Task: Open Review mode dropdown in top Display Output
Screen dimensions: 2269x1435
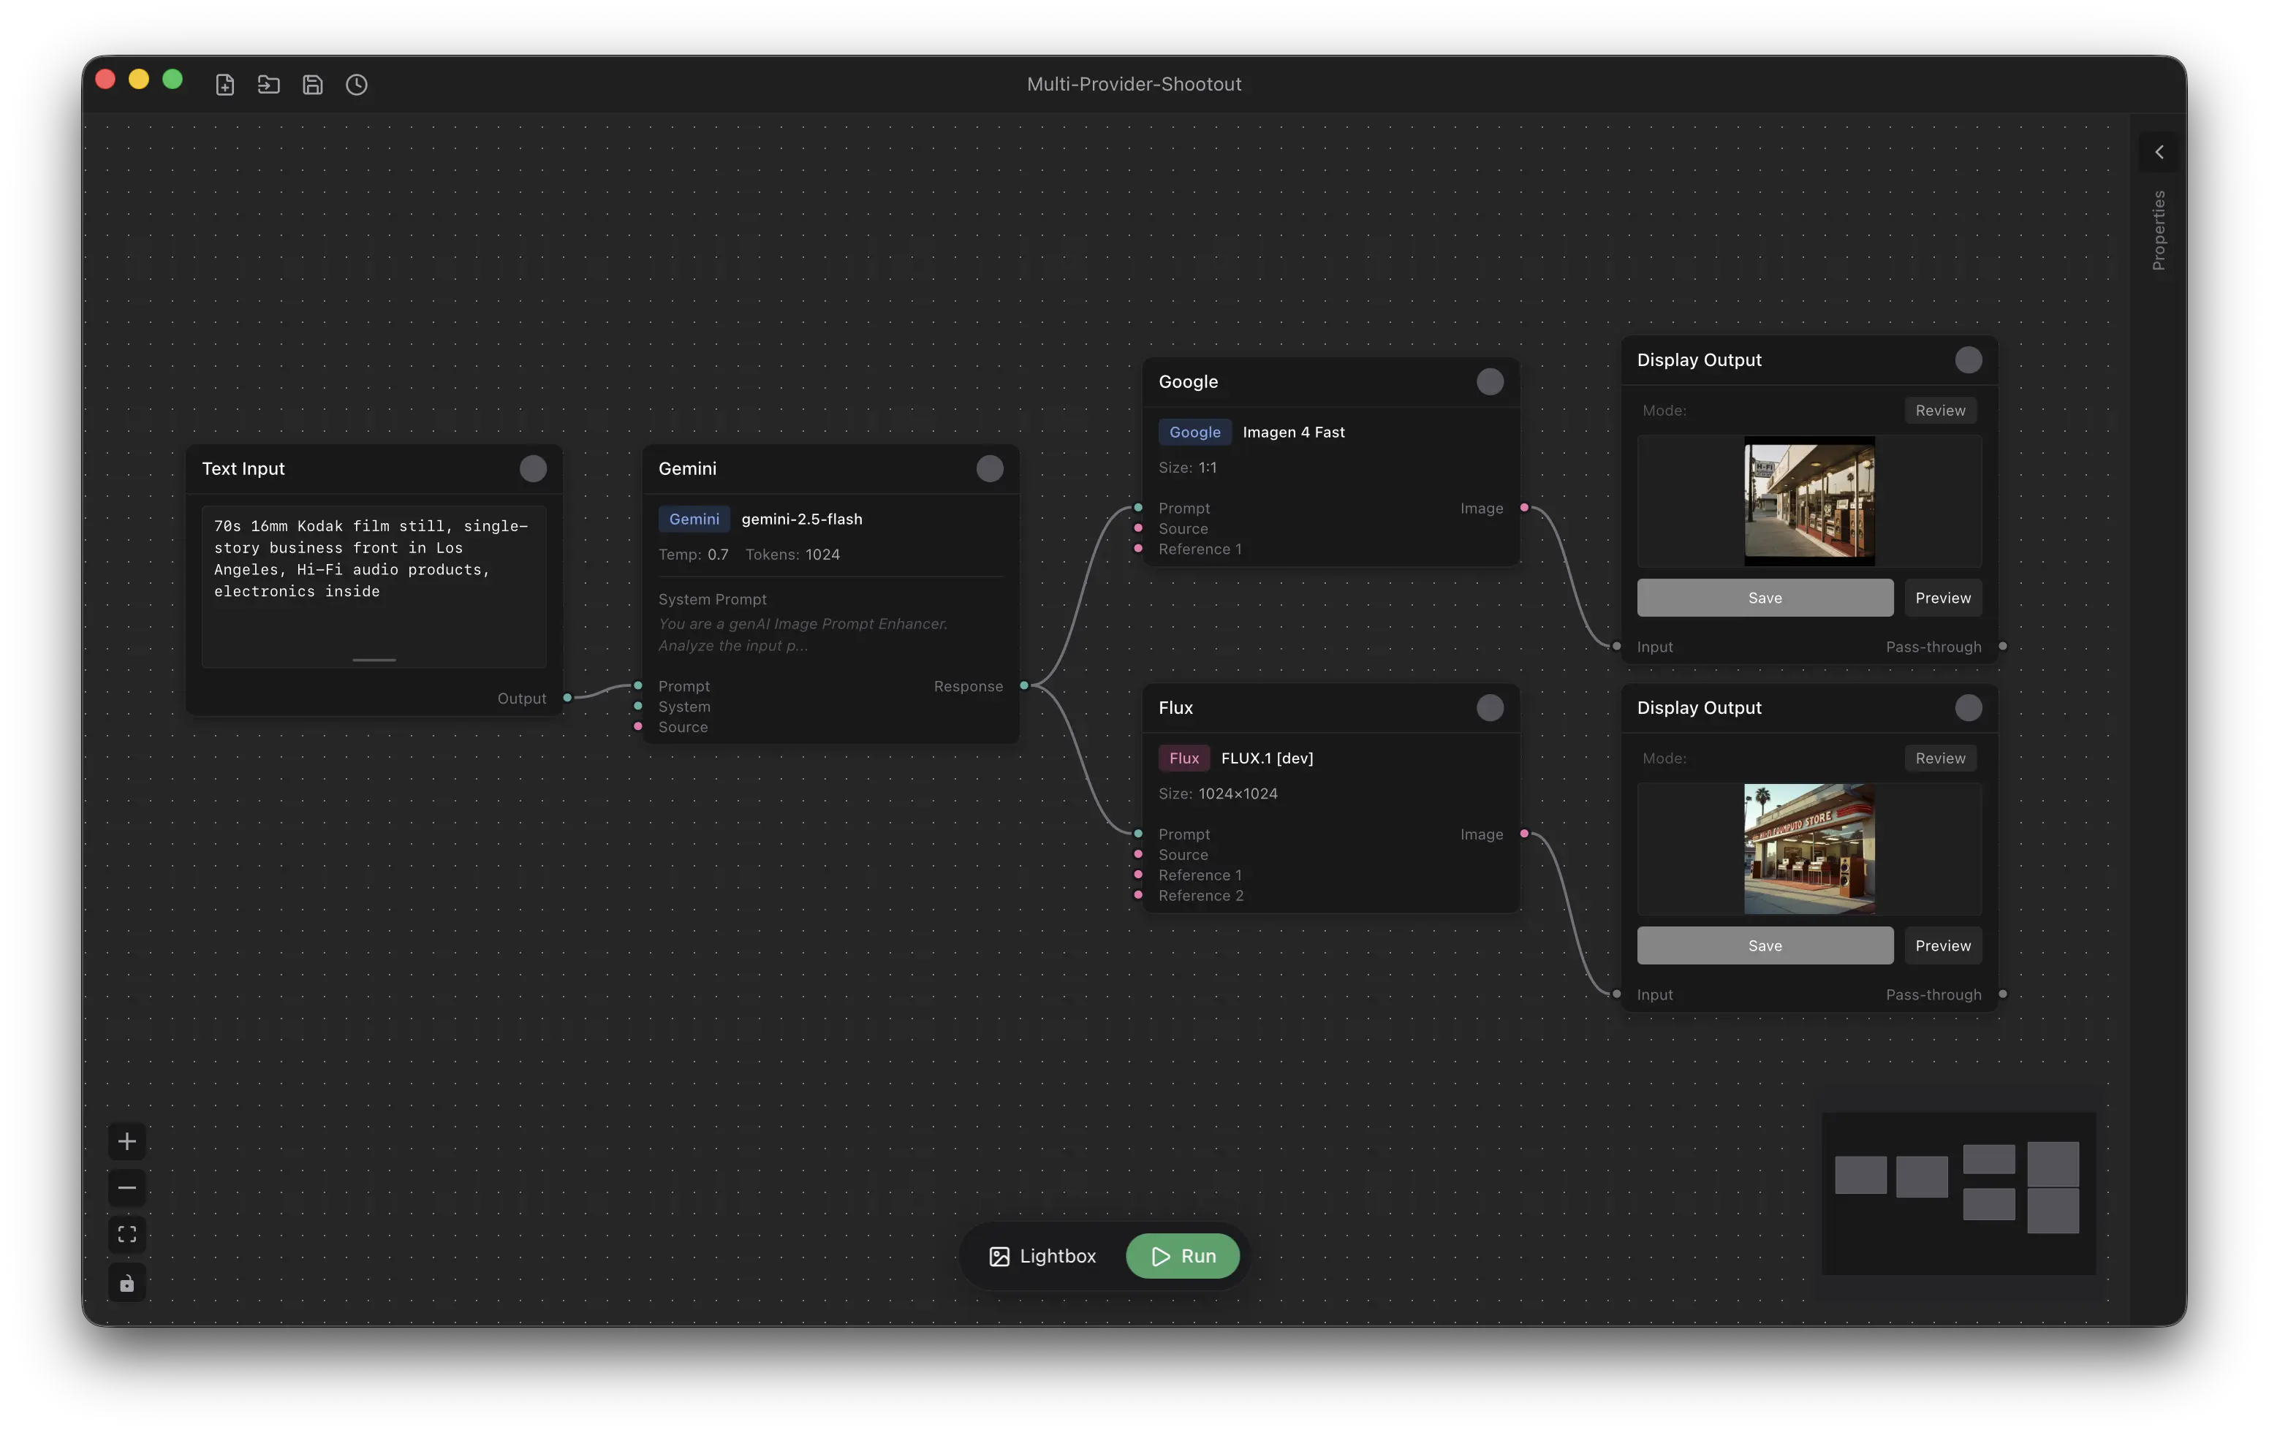Action: (1940, 411)
